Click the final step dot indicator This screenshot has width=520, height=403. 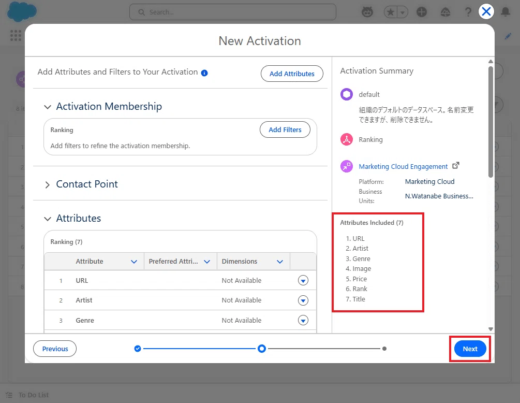coord(384,349)
